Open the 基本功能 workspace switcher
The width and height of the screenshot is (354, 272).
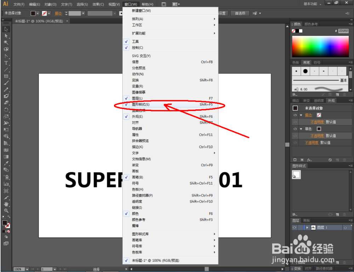click(313, 4)
